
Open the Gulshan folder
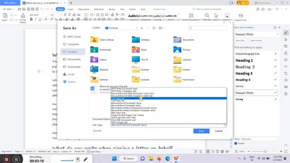[140, 70]
